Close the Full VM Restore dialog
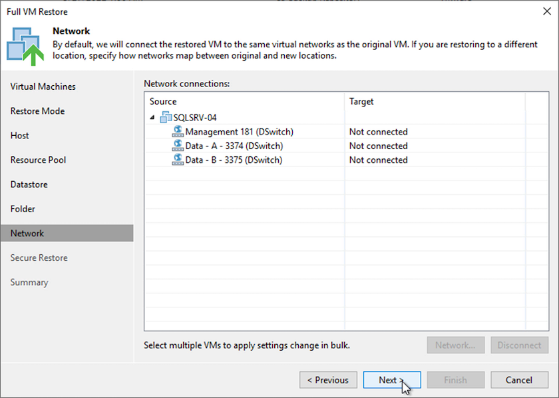Image resolution: width=559 pixels, height=398 pixels. click(x=546, y=11)
